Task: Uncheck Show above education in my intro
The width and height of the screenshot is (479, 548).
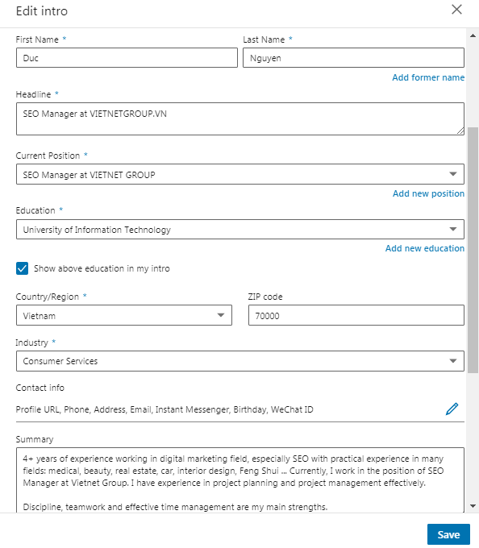Action: tap(22, 268)
